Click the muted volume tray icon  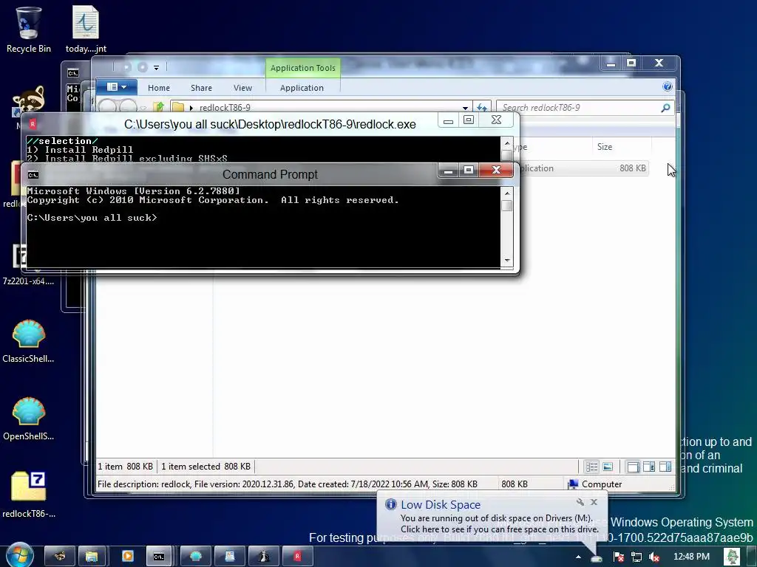point(654,557)
